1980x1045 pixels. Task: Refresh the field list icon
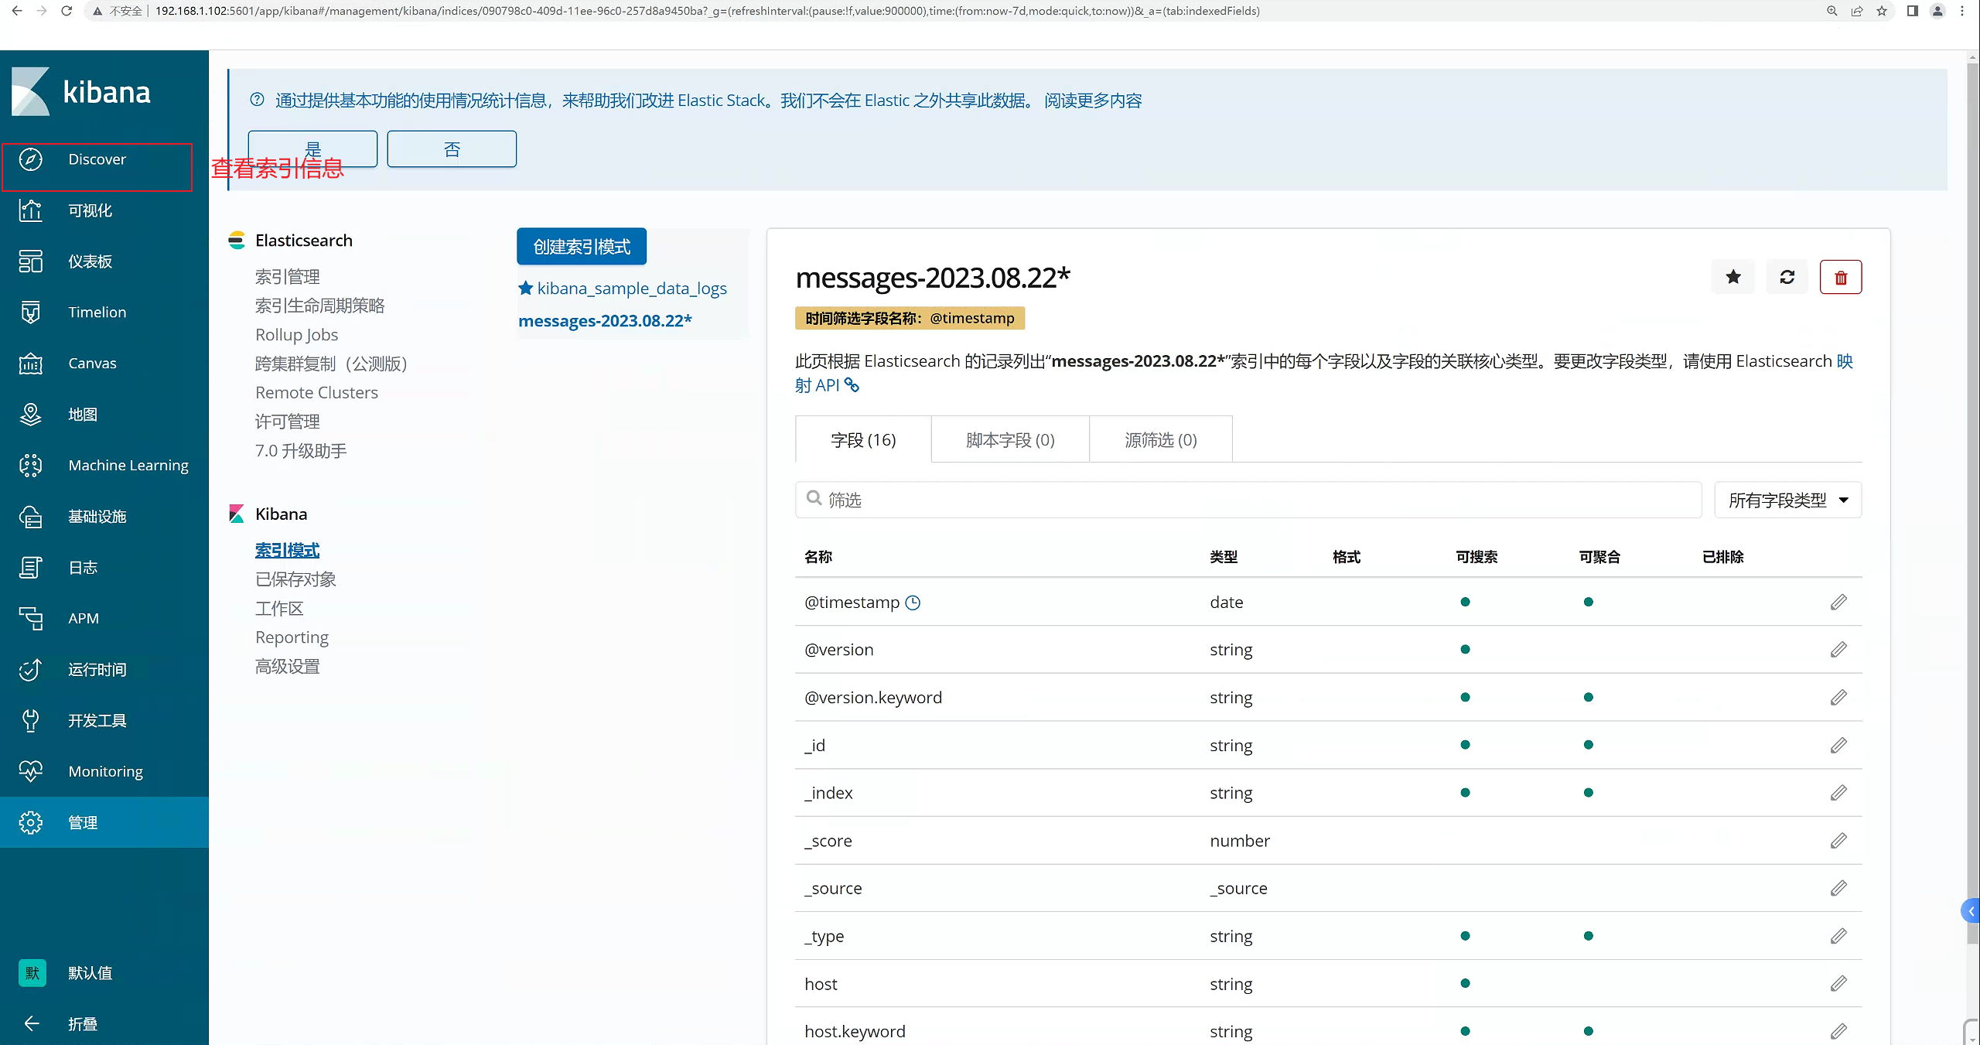(x=1787, y=277)
